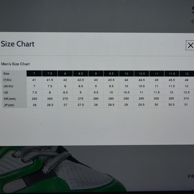Screen dimensions: 194x194
Task: Click size header 9 in Size row
Action: tap(96, 74)
